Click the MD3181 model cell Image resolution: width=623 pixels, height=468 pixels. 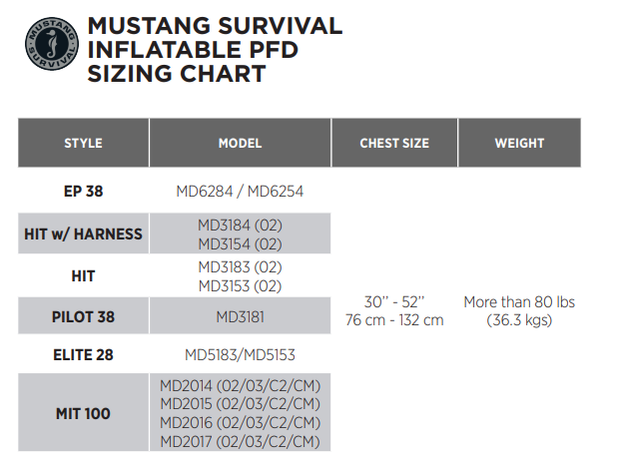[x=240, y=316]
